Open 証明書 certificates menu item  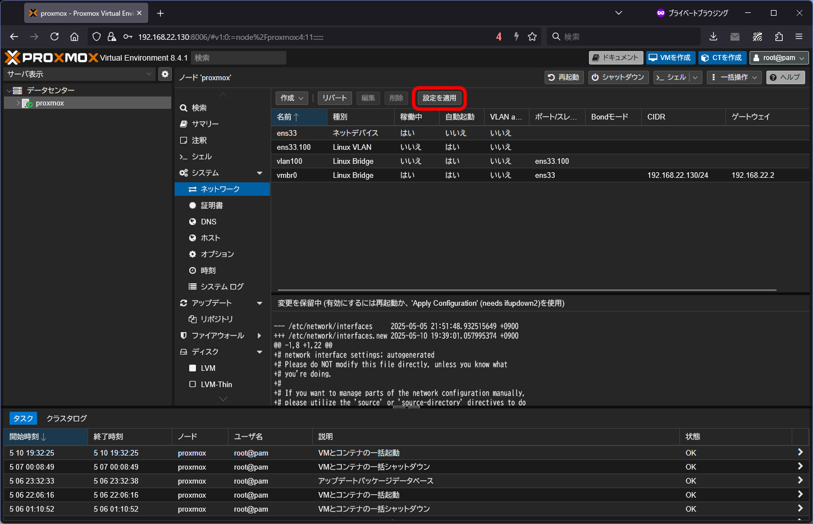click(x=222, y=205)
